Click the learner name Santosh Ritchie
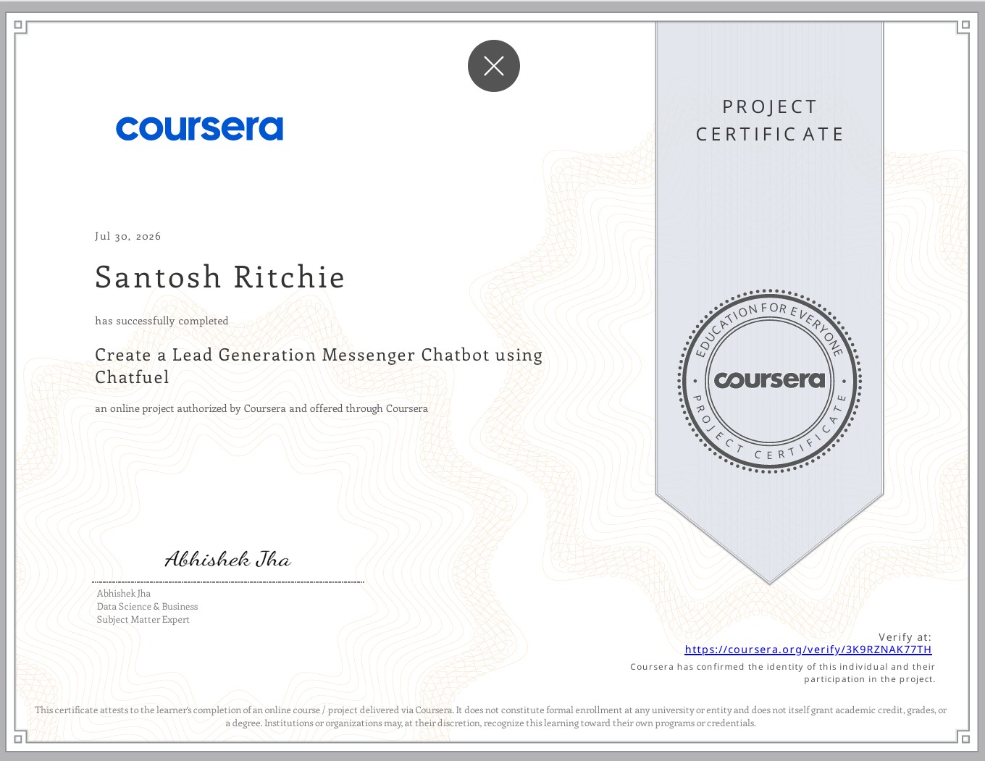 220,277
